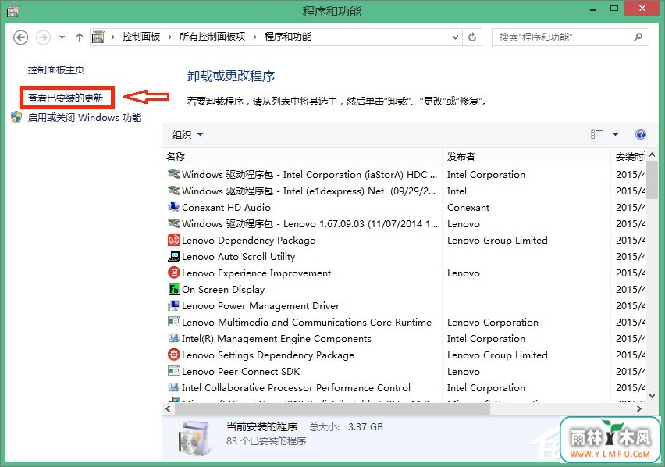Image resolution: width=665 pixels, height=467 pixels.
Task: Select Lenovo Experience Improvement icon
Action: 173,273
